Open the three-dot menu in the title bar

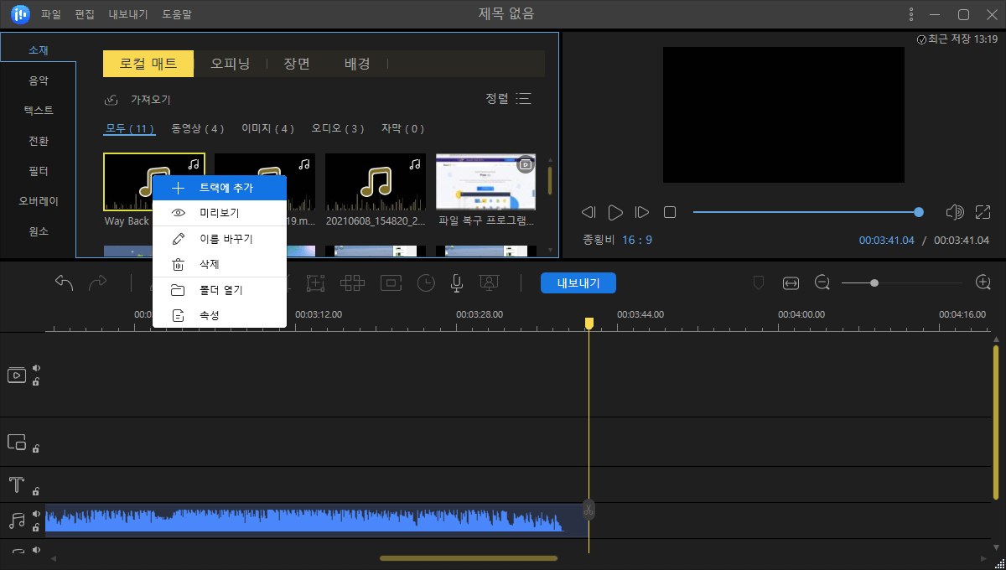coord(910,13)
